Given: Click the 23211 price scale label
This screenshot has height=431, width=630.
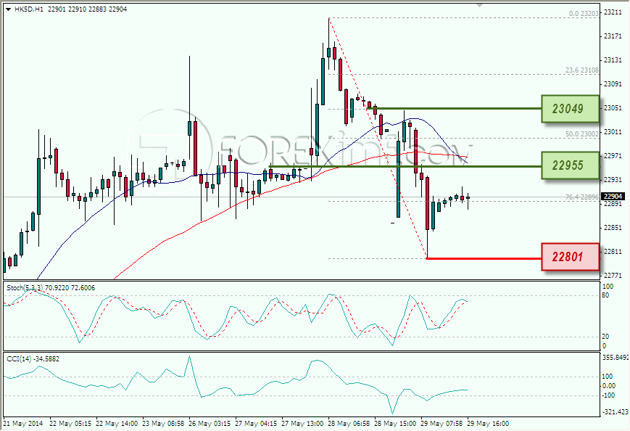Looking at the screenshot, I should [613, 12].
